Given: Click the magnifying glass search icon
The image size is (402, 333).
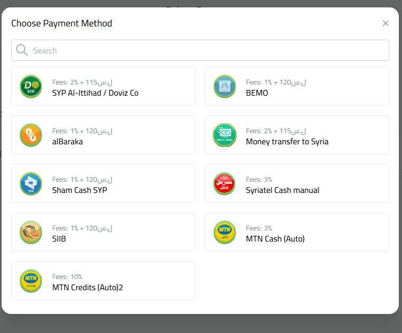Looking at the screenshot, I should [x=22, y=50].
